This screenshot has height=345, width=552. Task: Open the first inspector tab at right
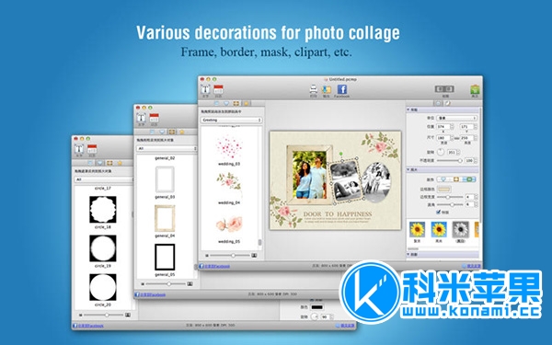pyautogui.click(x=438, y=103)
